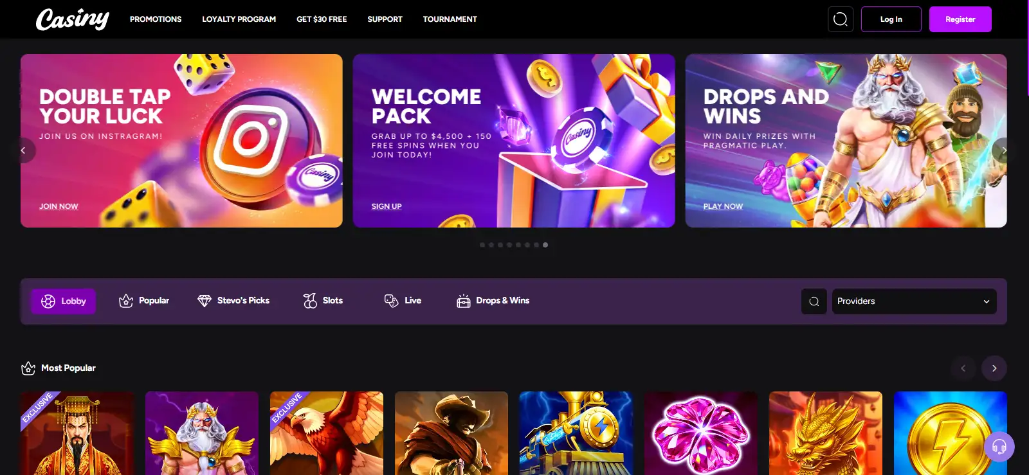This screenshot has height=475, width=1029.
Task: Click the Register button
Action: coord(960,19)
